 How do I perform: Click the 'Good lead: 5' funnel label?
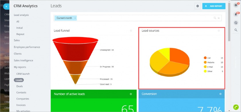pos(106,84)
